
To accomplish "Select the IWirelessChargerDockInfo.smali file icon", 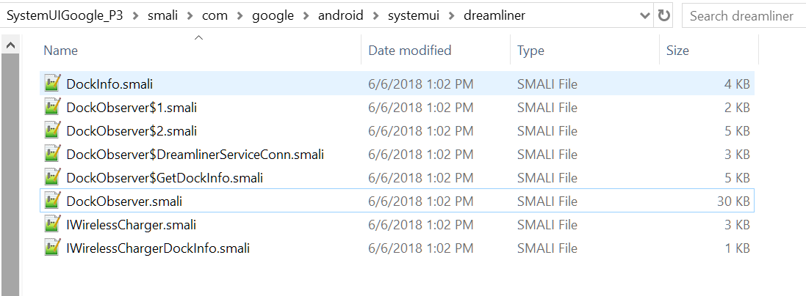I will [52, 248].
